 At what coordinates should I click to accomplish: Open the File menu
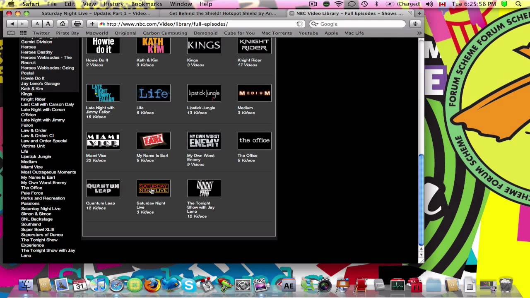pyautogui.click(x=52, y=4)
